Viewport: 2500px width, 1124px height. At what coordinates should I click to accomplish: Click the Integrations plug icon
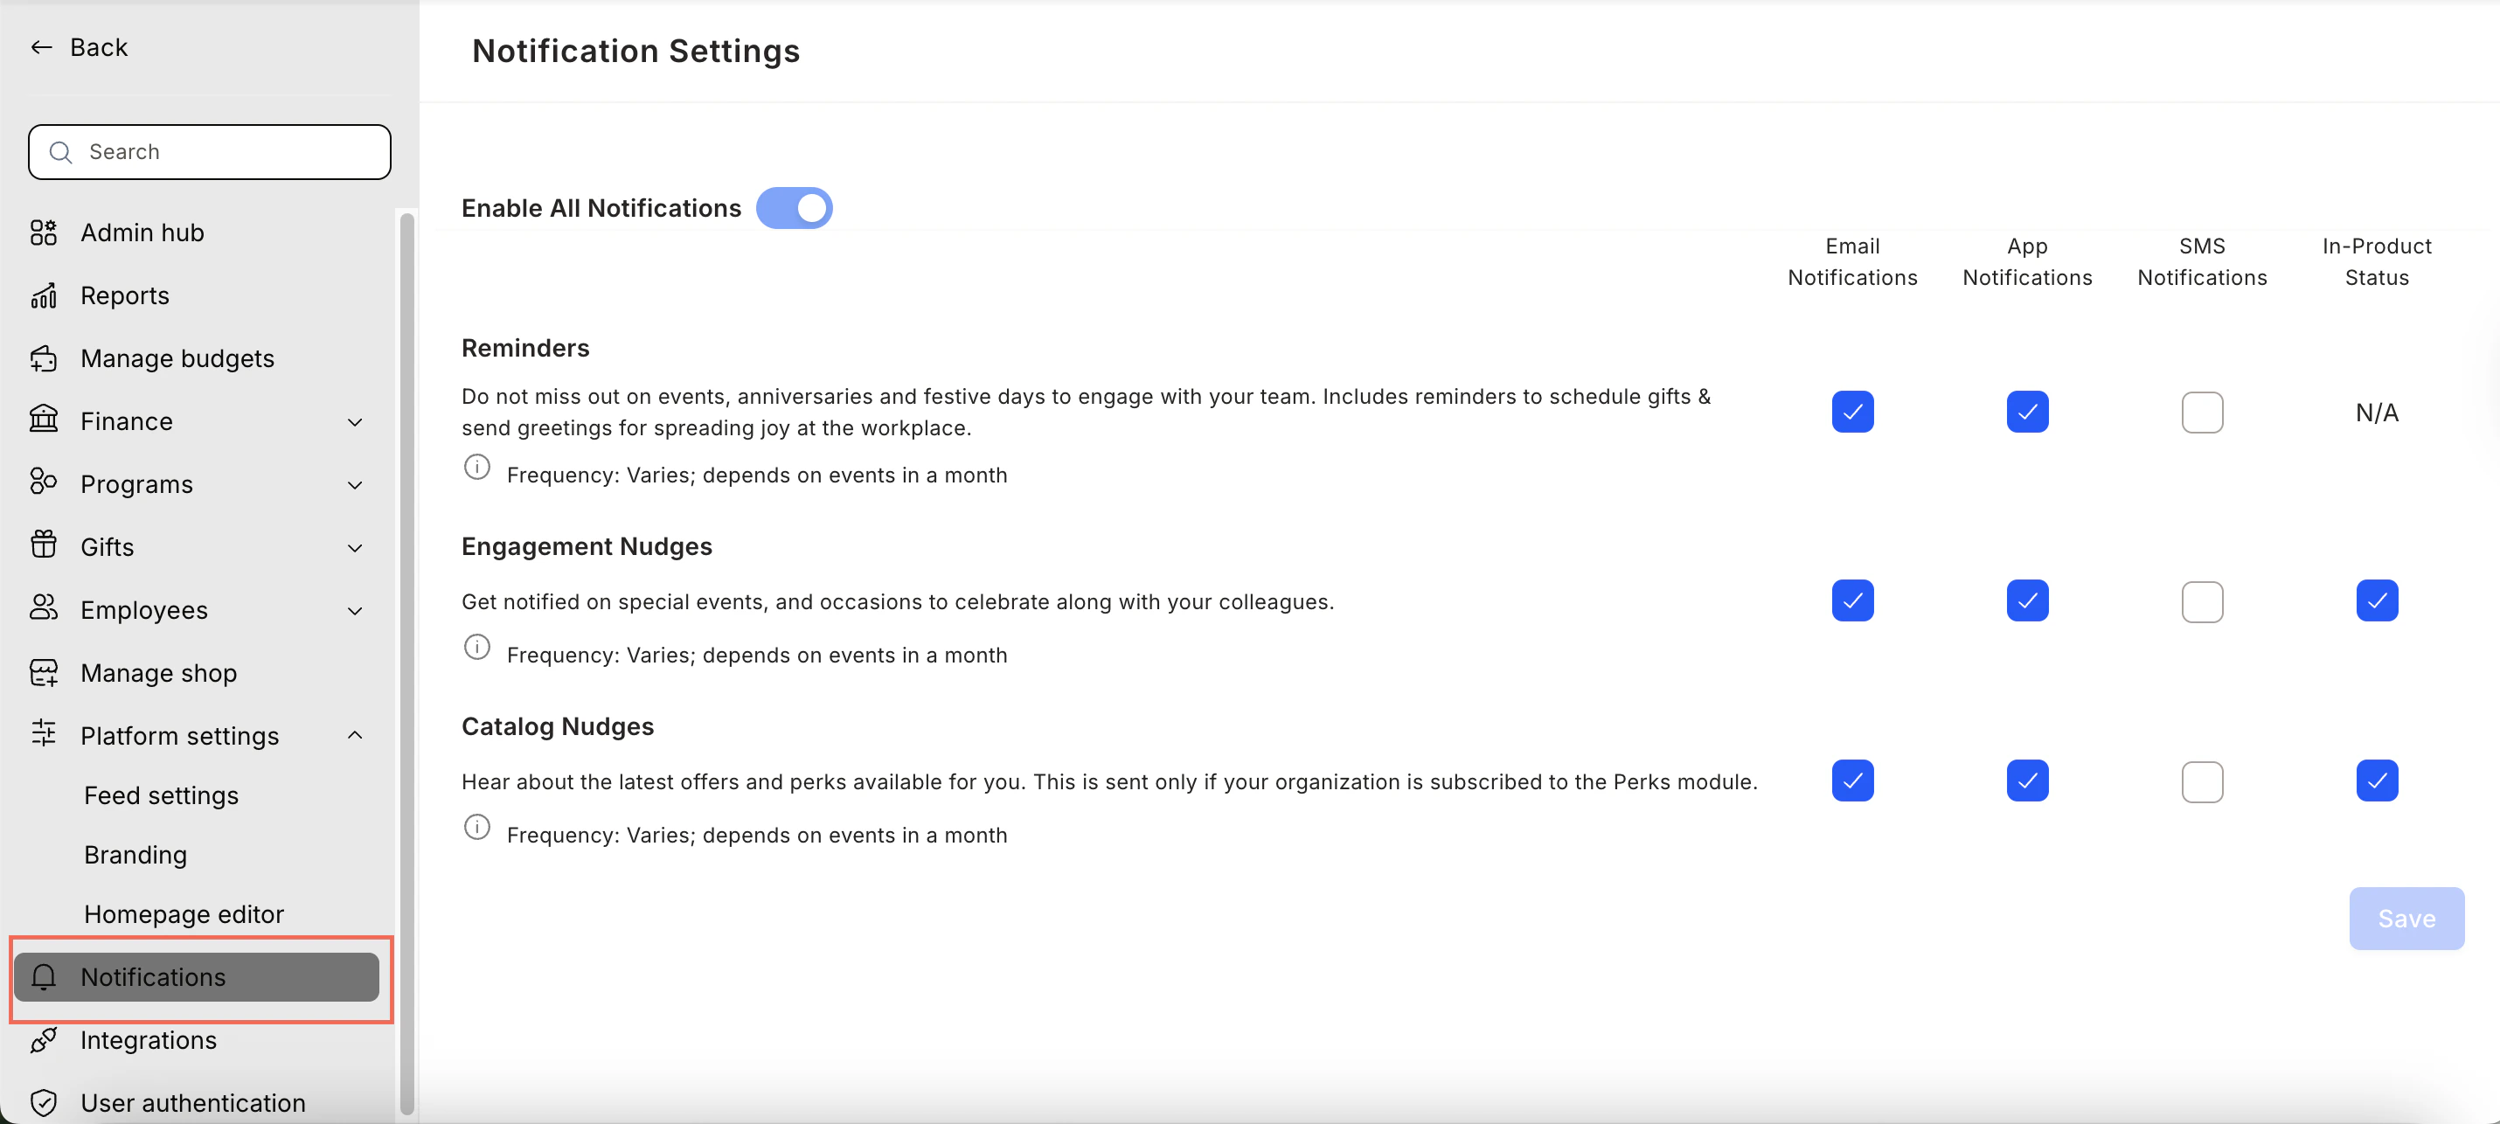(x=44, y=1039)
